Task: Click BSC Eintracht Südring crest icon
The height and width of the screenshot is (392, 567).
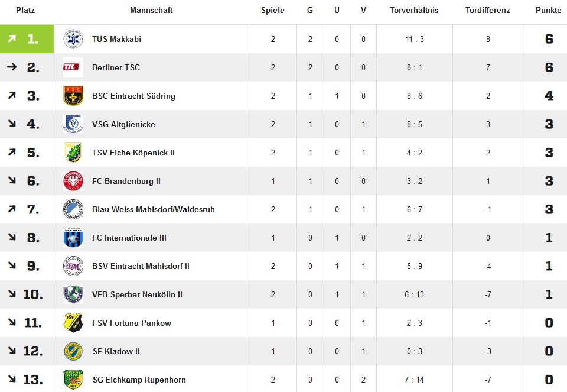Action: tap(73, 96)
